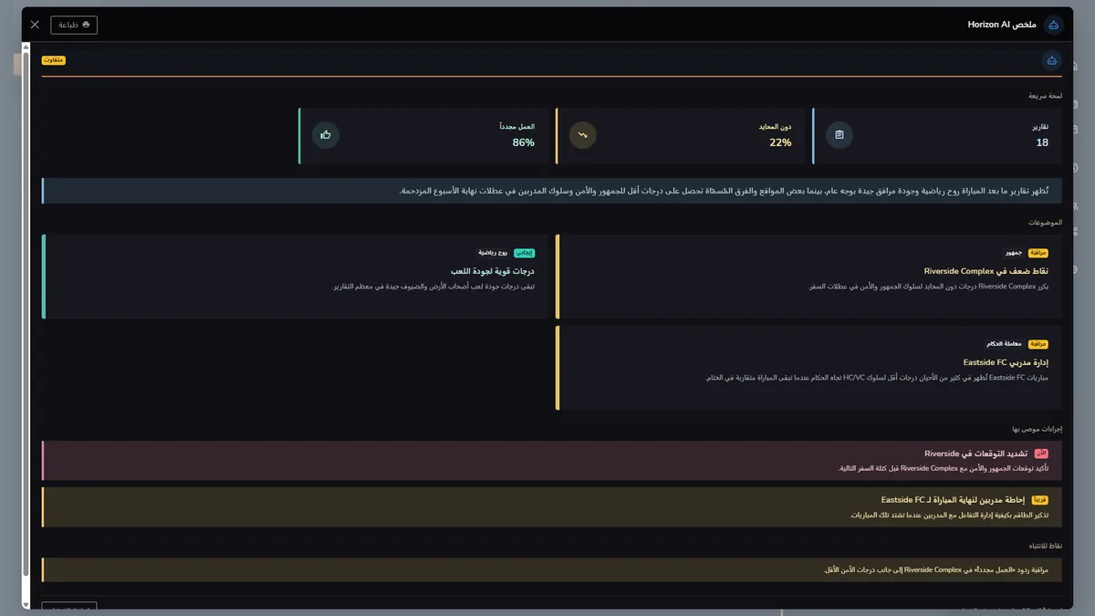Click the description starting يكرر Riverside Complex
The image size is (1095, 616).
pyautogui.click(x=929, y=287)
